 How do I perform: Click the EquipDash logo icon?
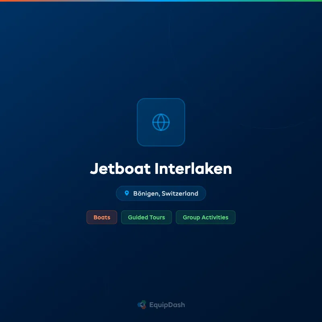(142, 305)
